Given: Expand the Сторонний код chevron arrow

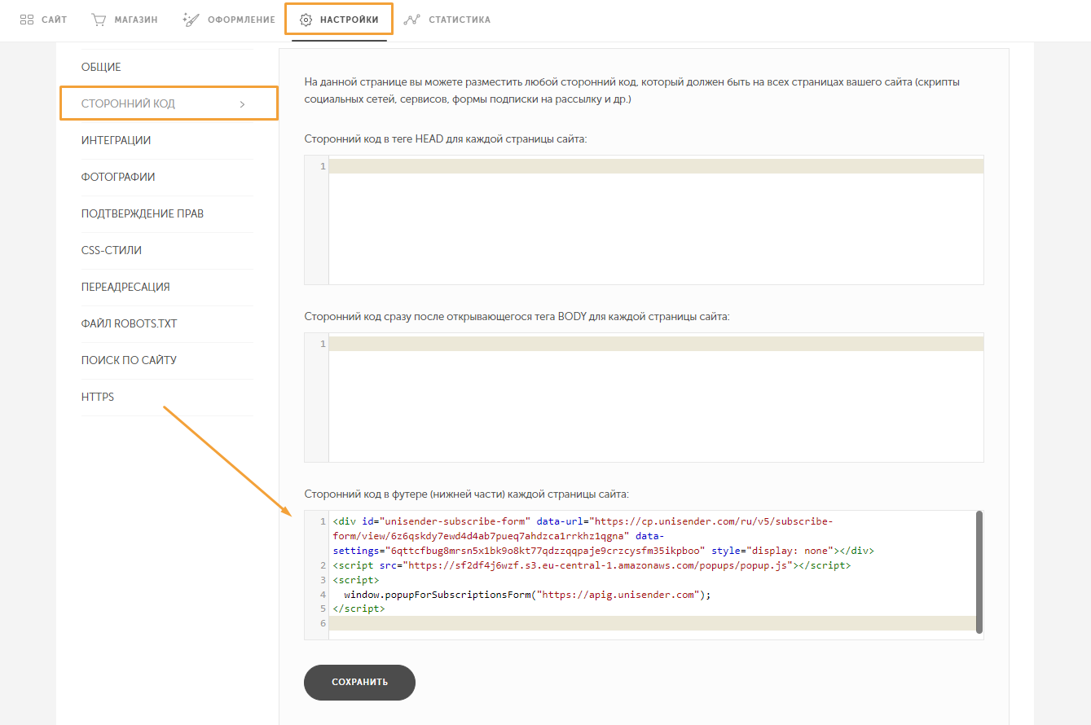Looking at the screenshot, I should [242, 104].
